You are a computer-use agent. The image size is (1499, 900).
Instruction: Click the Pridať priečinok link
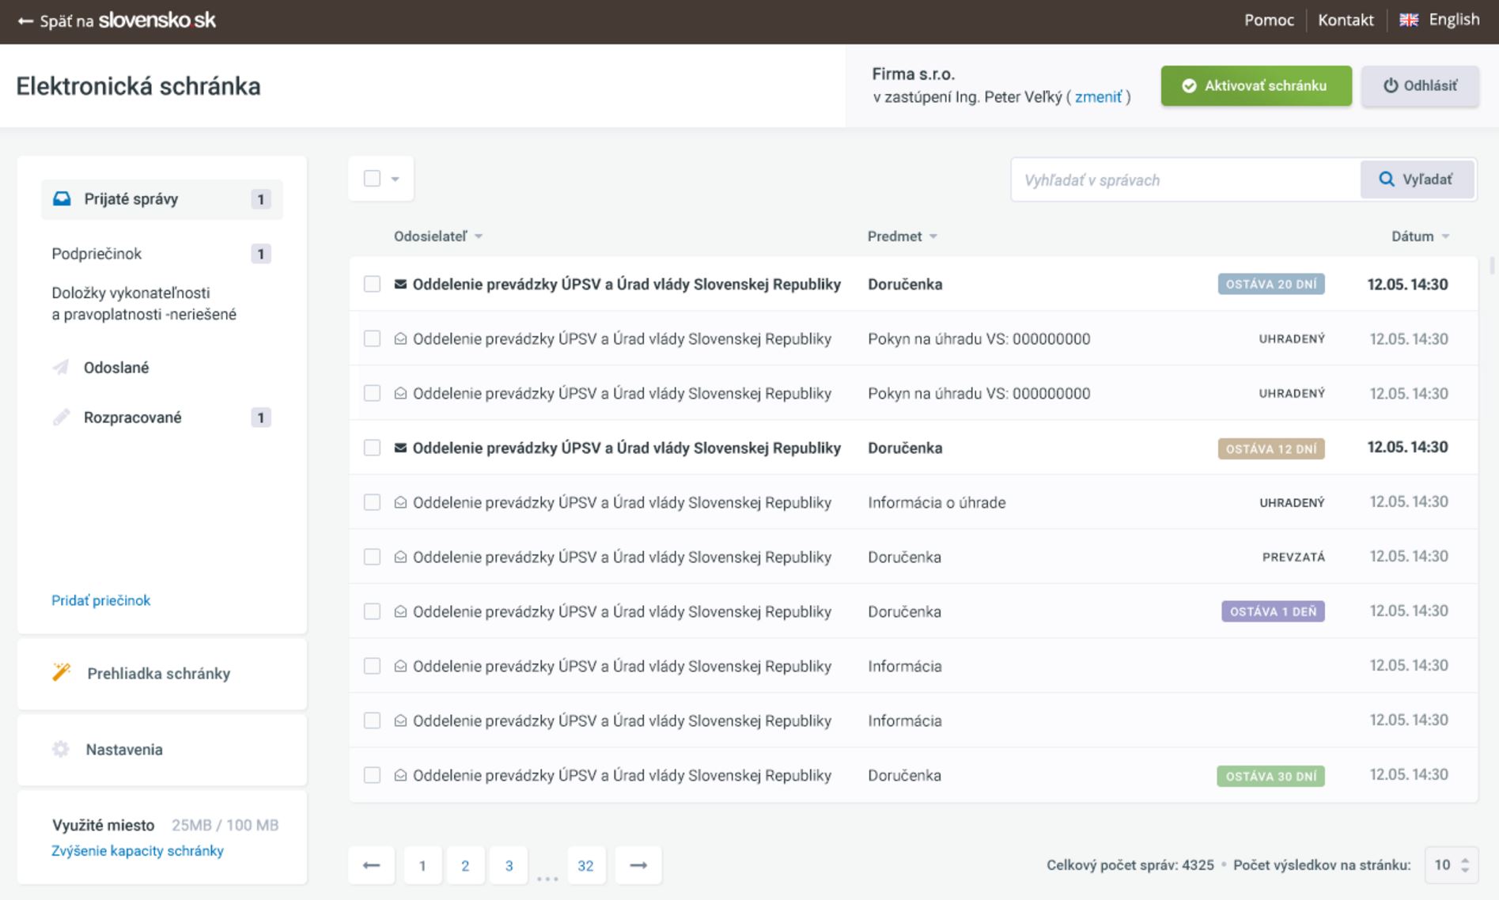tap(100, 600)
